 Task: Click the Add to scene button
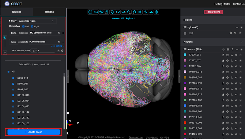click(x=34, y=132)
